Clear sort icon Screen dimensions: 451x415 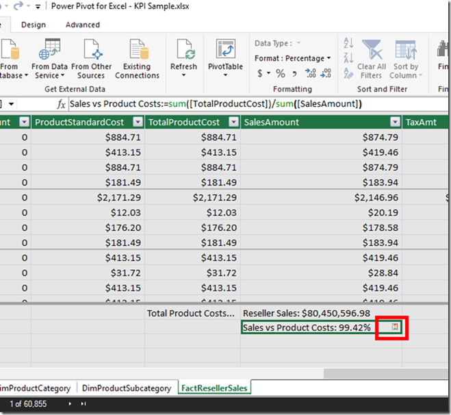tap(348, 73)
